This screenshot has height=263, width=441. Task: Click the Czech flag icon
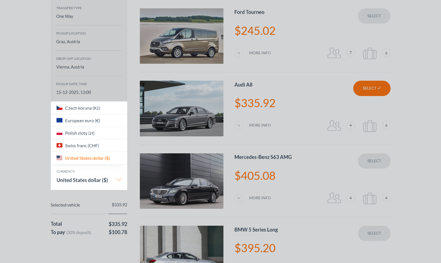tap(59, 107)
